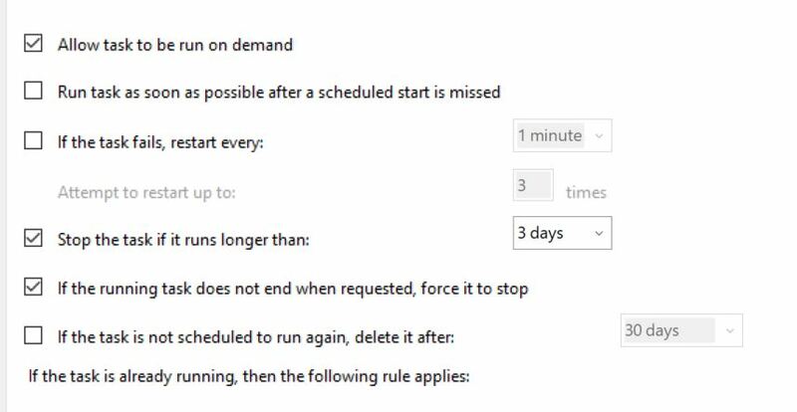Screen dimensions: 797x412
Task: Toggle the 'force it to stop' checkbox
Action: (x=33, y=287)
